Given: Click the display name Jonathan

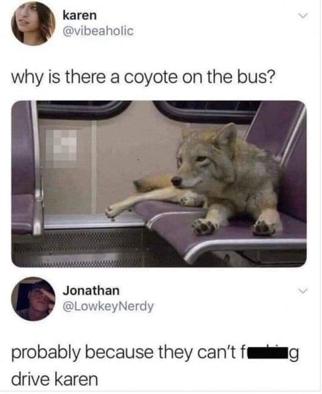Looking at the screenshot, I should pos(91,291).
